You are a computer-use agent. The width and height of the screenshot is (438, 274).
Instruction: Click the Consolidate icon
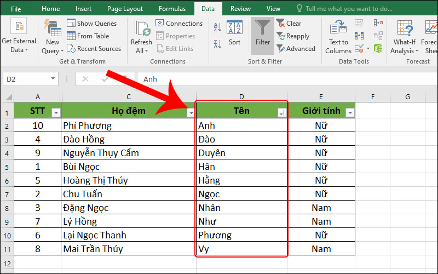[378, 23]
